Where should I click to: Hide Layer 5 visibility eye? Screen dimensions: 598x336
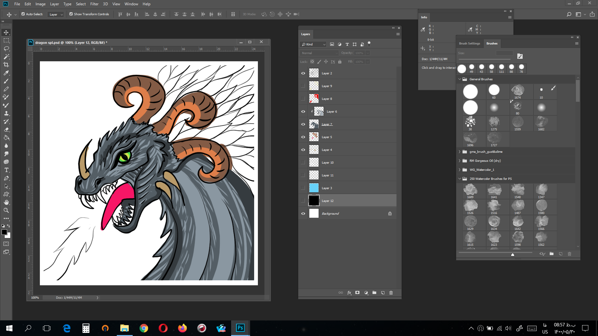click(303, 137)
